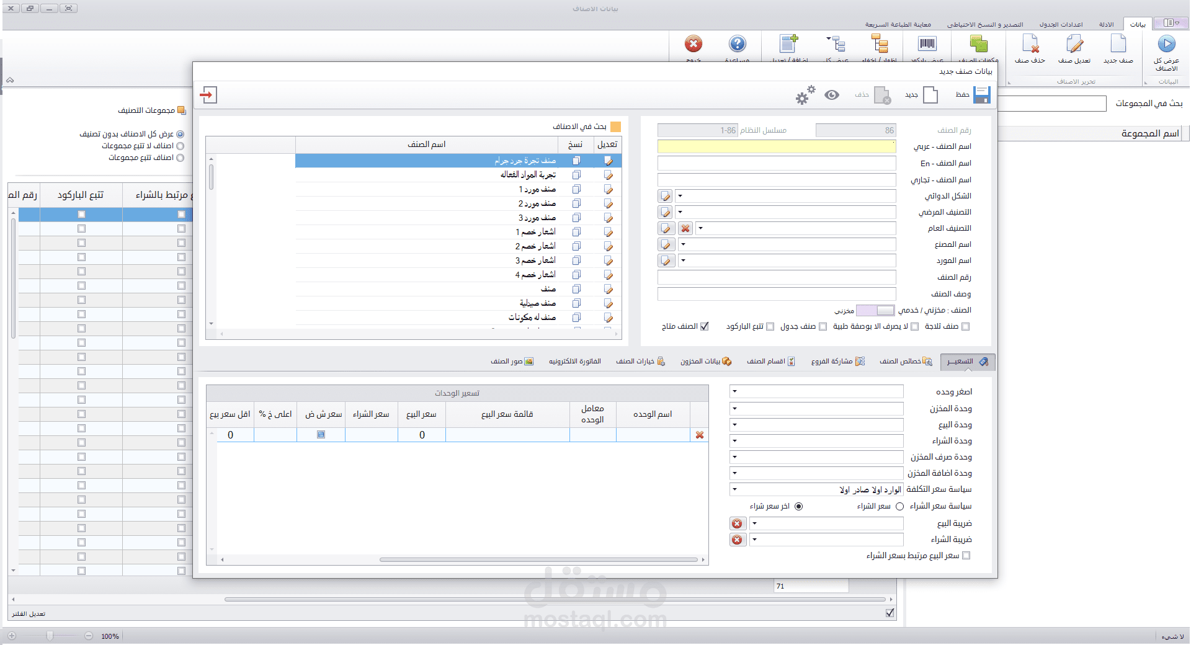Select the اخر سعر شراء radio button
The image size is (1191, 645).
798,507
